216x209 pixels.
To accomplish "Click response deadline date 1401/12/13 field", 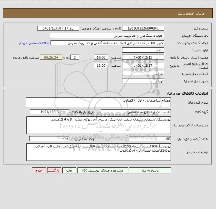I will pos(143,57).
